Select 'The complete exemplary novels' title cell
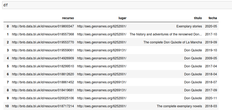The image size is (232, 111). [x=179, y=106]
